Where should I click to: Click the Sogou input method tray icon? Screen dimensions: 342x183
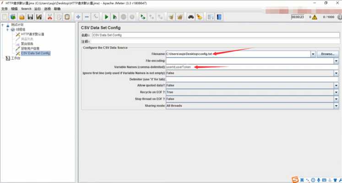295,180
